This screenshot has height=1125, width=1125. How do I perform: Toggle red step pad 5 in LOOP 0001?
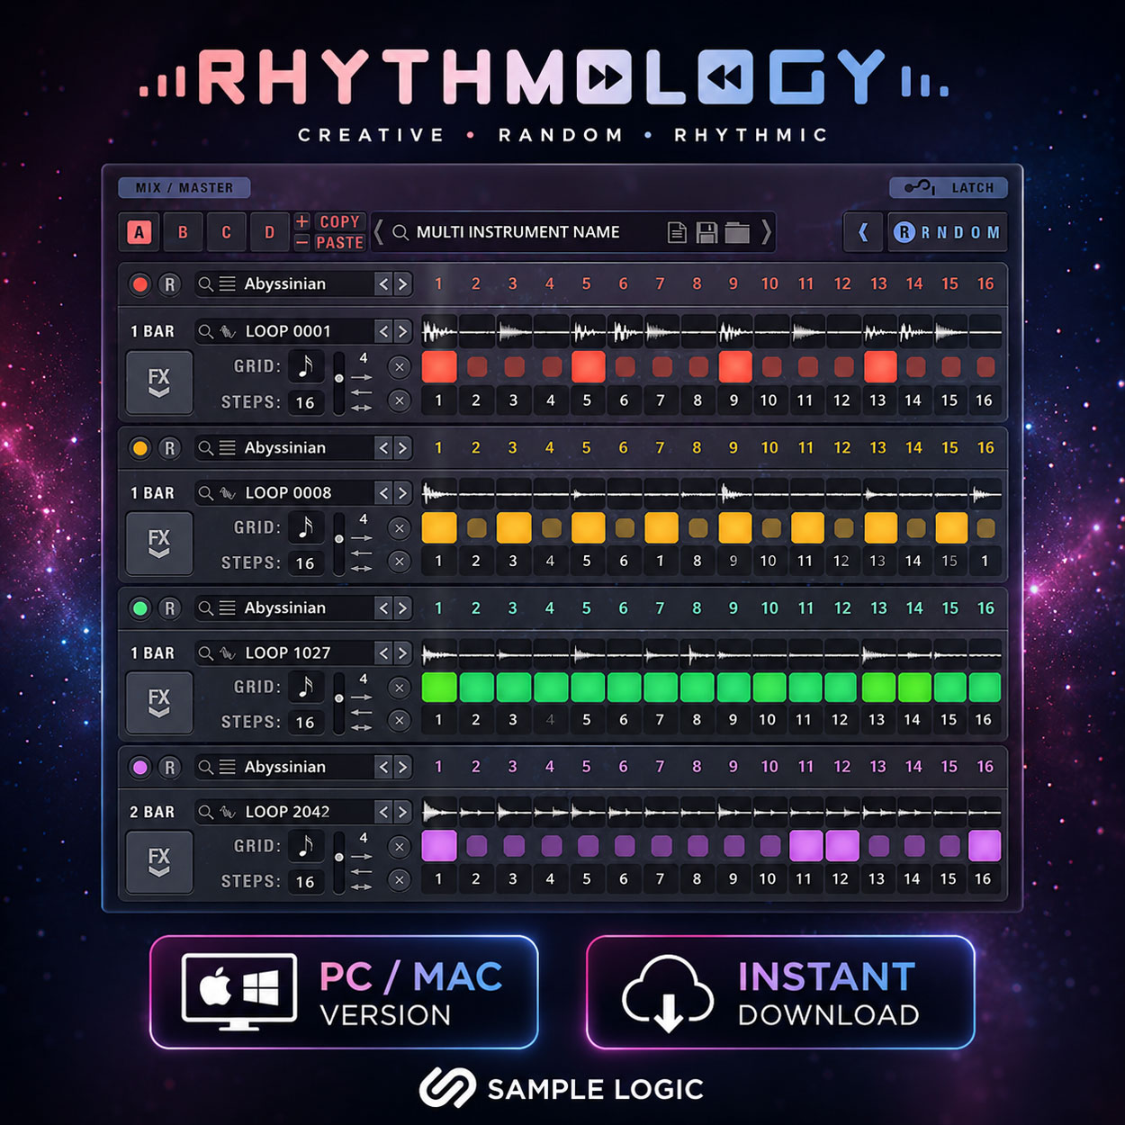click(x=588, y=366)
